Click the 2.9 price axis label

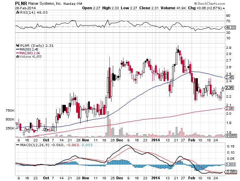pyautogui.click(x=229, y=47)
